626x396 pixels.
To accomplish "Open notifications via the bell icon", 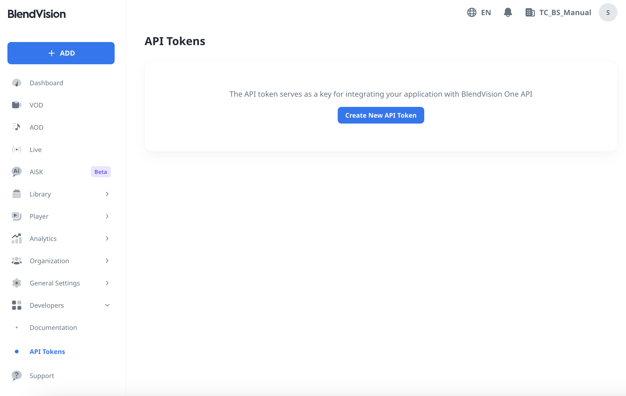I will coord(508,12).
